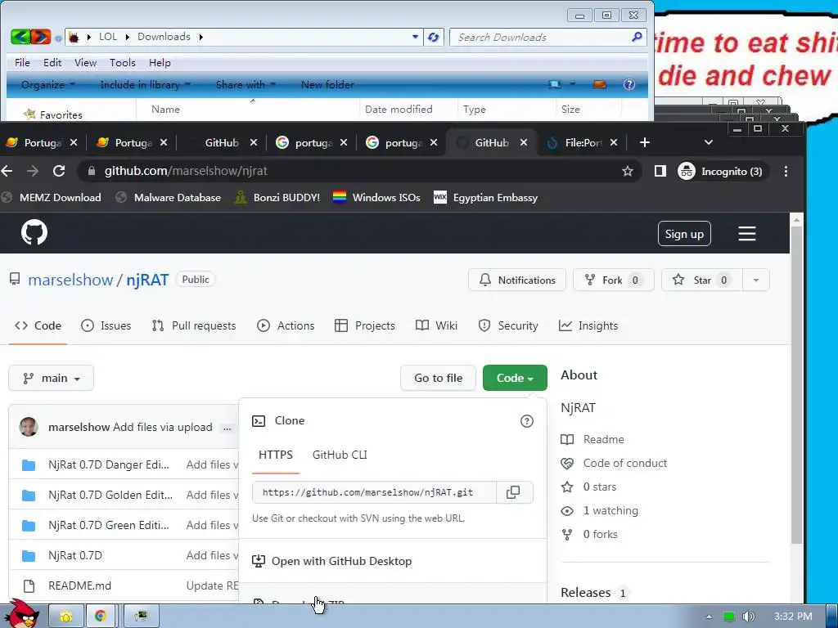Open Include in library dropdown
This screenshot has height=628, width=838.
pos(145,84)
